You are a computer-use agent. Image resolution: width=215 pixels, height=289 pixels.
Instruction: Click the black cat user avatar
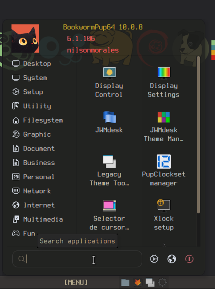coord(25,38)
